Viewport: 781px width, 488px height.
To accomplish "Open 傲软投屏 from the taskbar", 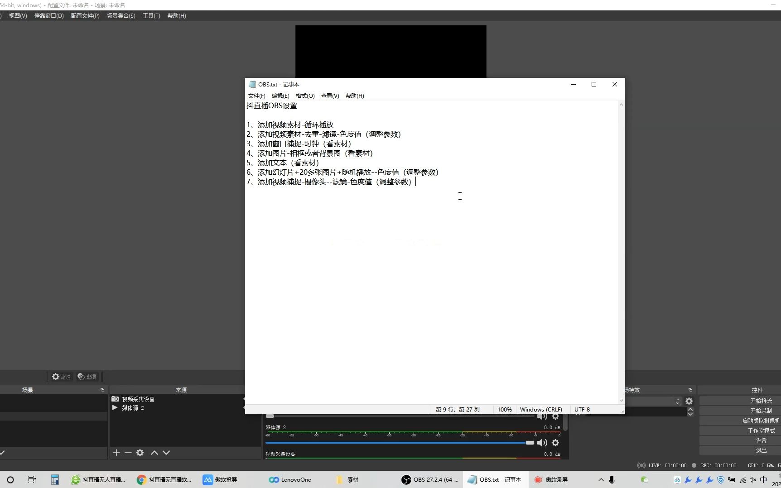I will pyautogui.click(x=220, y=480).
